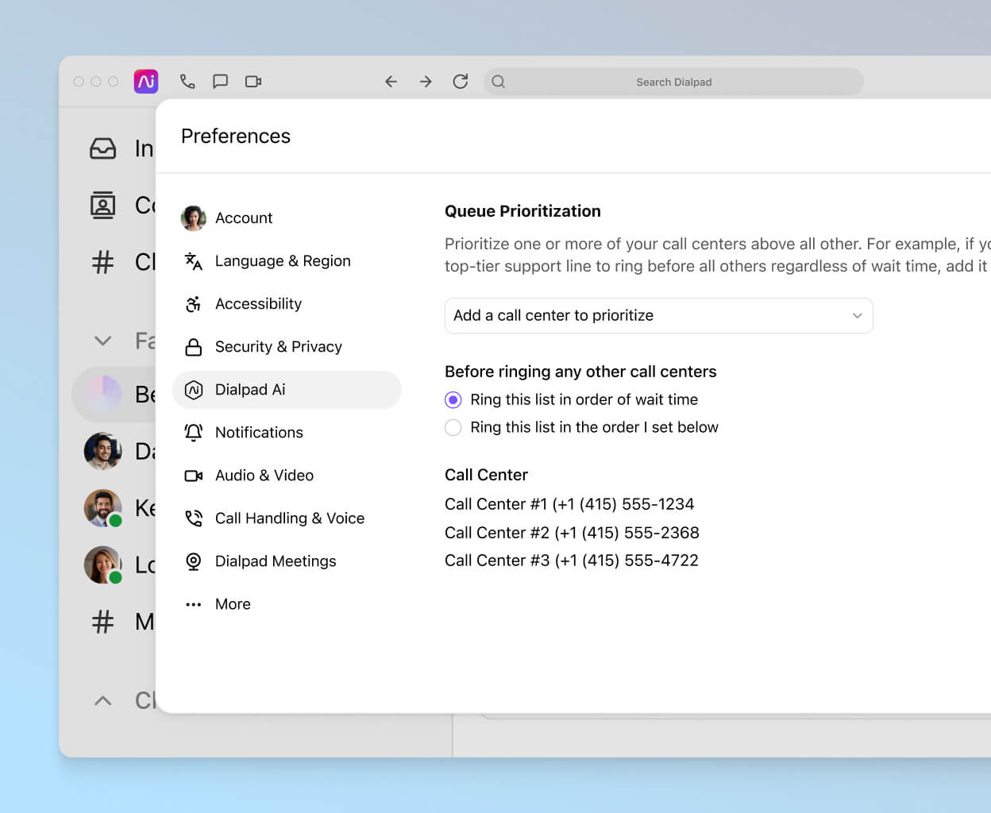Open the chat message icon in the toolbar
Screen dimensions: 991x813
220,81
